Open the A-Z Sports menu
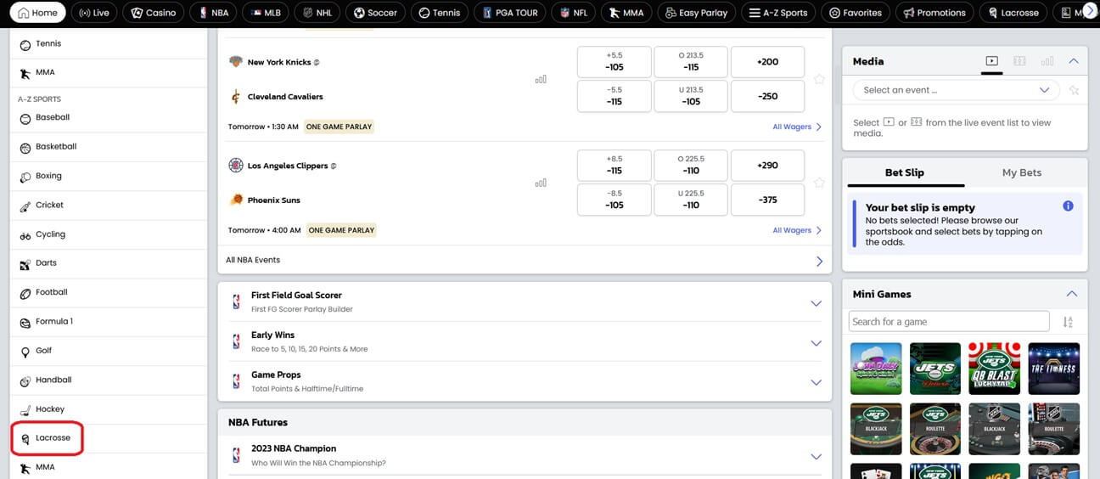 pyautogui.click(x=777, y=13)
